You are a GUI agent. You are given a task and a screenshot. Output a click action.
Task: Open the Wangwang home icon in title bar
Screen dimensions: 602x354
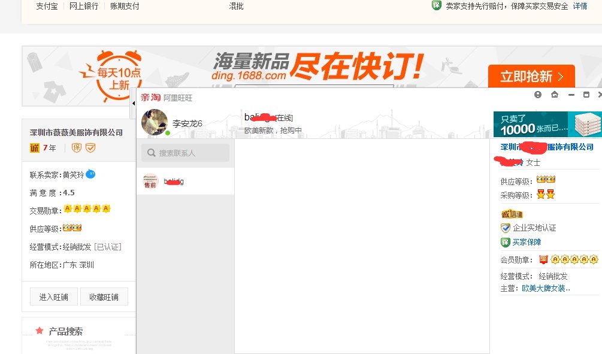(x=554, y=95)
